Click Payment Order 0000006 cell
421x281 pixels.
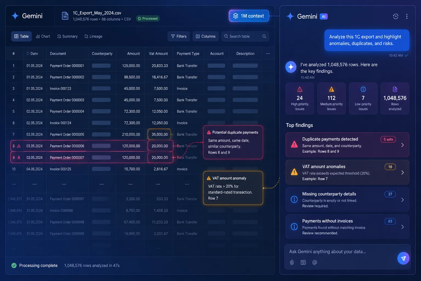coord(67,146)
